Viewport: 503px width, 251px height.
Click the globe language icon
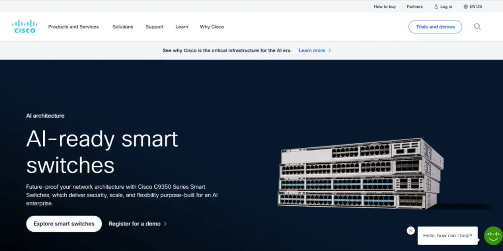point(466,6)
